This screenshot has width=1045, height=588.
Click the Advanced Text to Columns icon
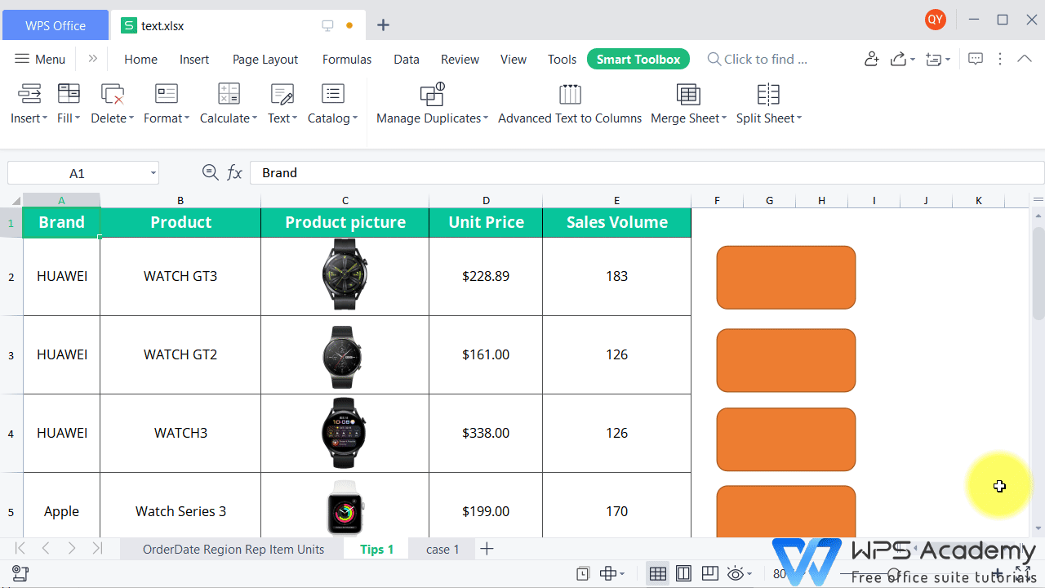(x=569, y=104)
